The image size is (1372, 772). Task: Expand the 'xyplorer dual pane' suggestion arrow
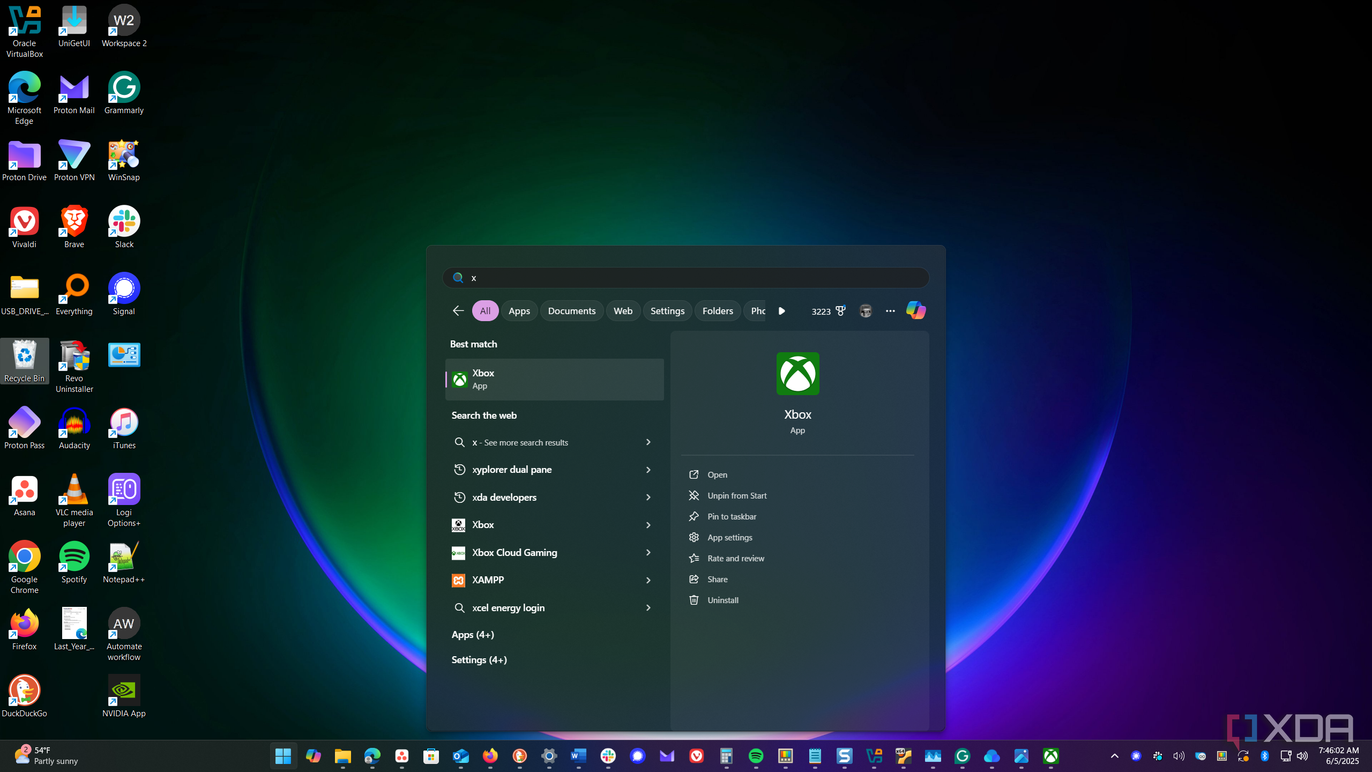pos(648,470)
